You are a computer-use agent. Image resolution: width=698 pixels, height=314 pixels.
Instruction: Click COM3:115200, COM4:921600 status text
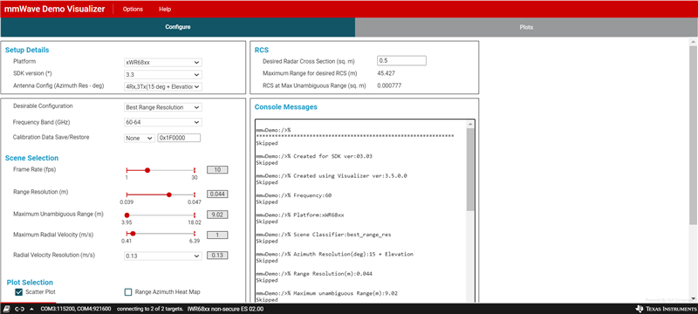click(x=76, y=309)
